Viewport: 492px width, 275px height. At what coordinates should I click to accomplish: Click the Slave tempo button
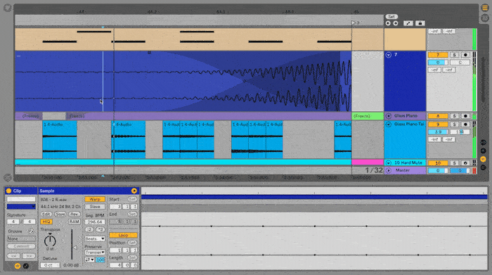(95, 207)
